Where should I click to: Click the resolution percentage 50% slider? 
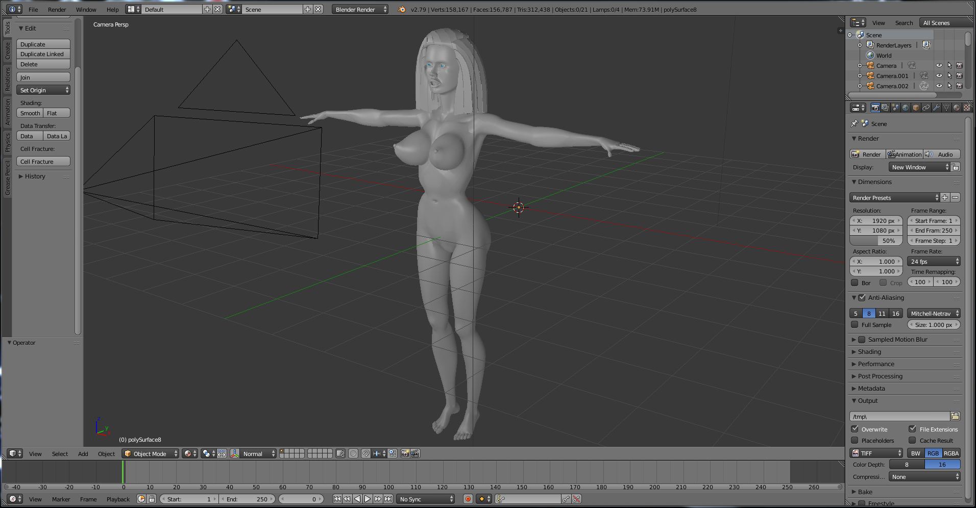point(876,240)
